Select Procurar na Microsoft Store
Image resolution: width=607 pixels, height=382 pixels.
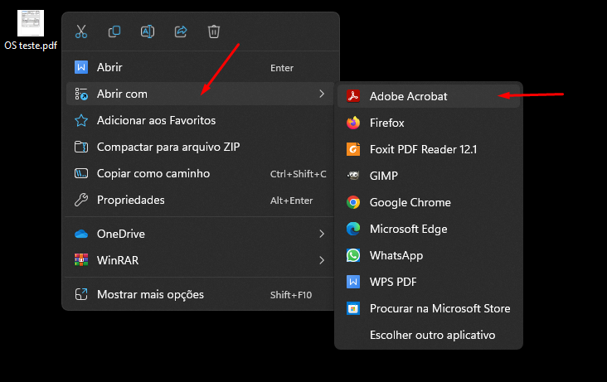[x=429, y=308]
